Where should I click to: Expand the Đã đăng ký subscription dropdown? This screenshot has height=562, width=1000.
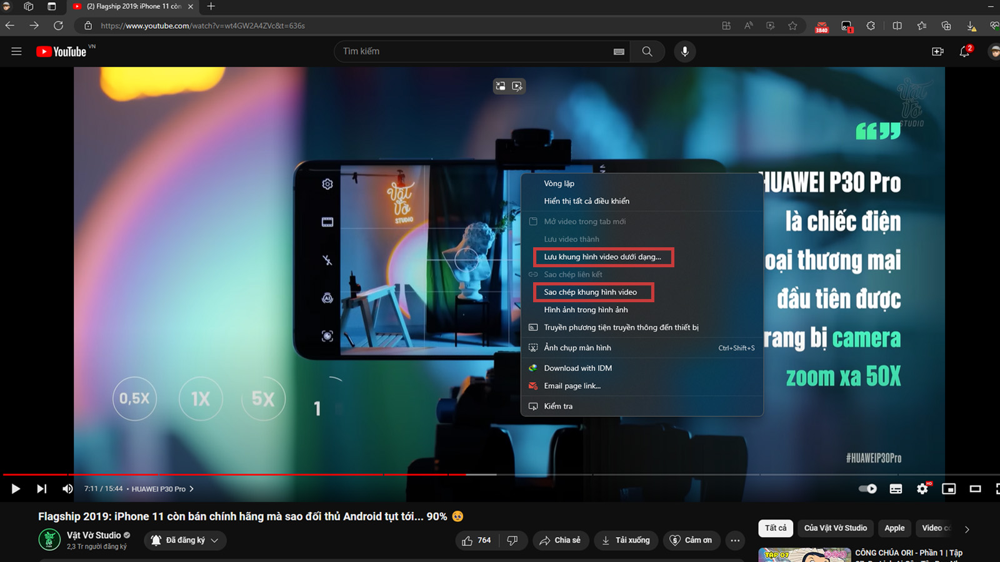(185, 540)
